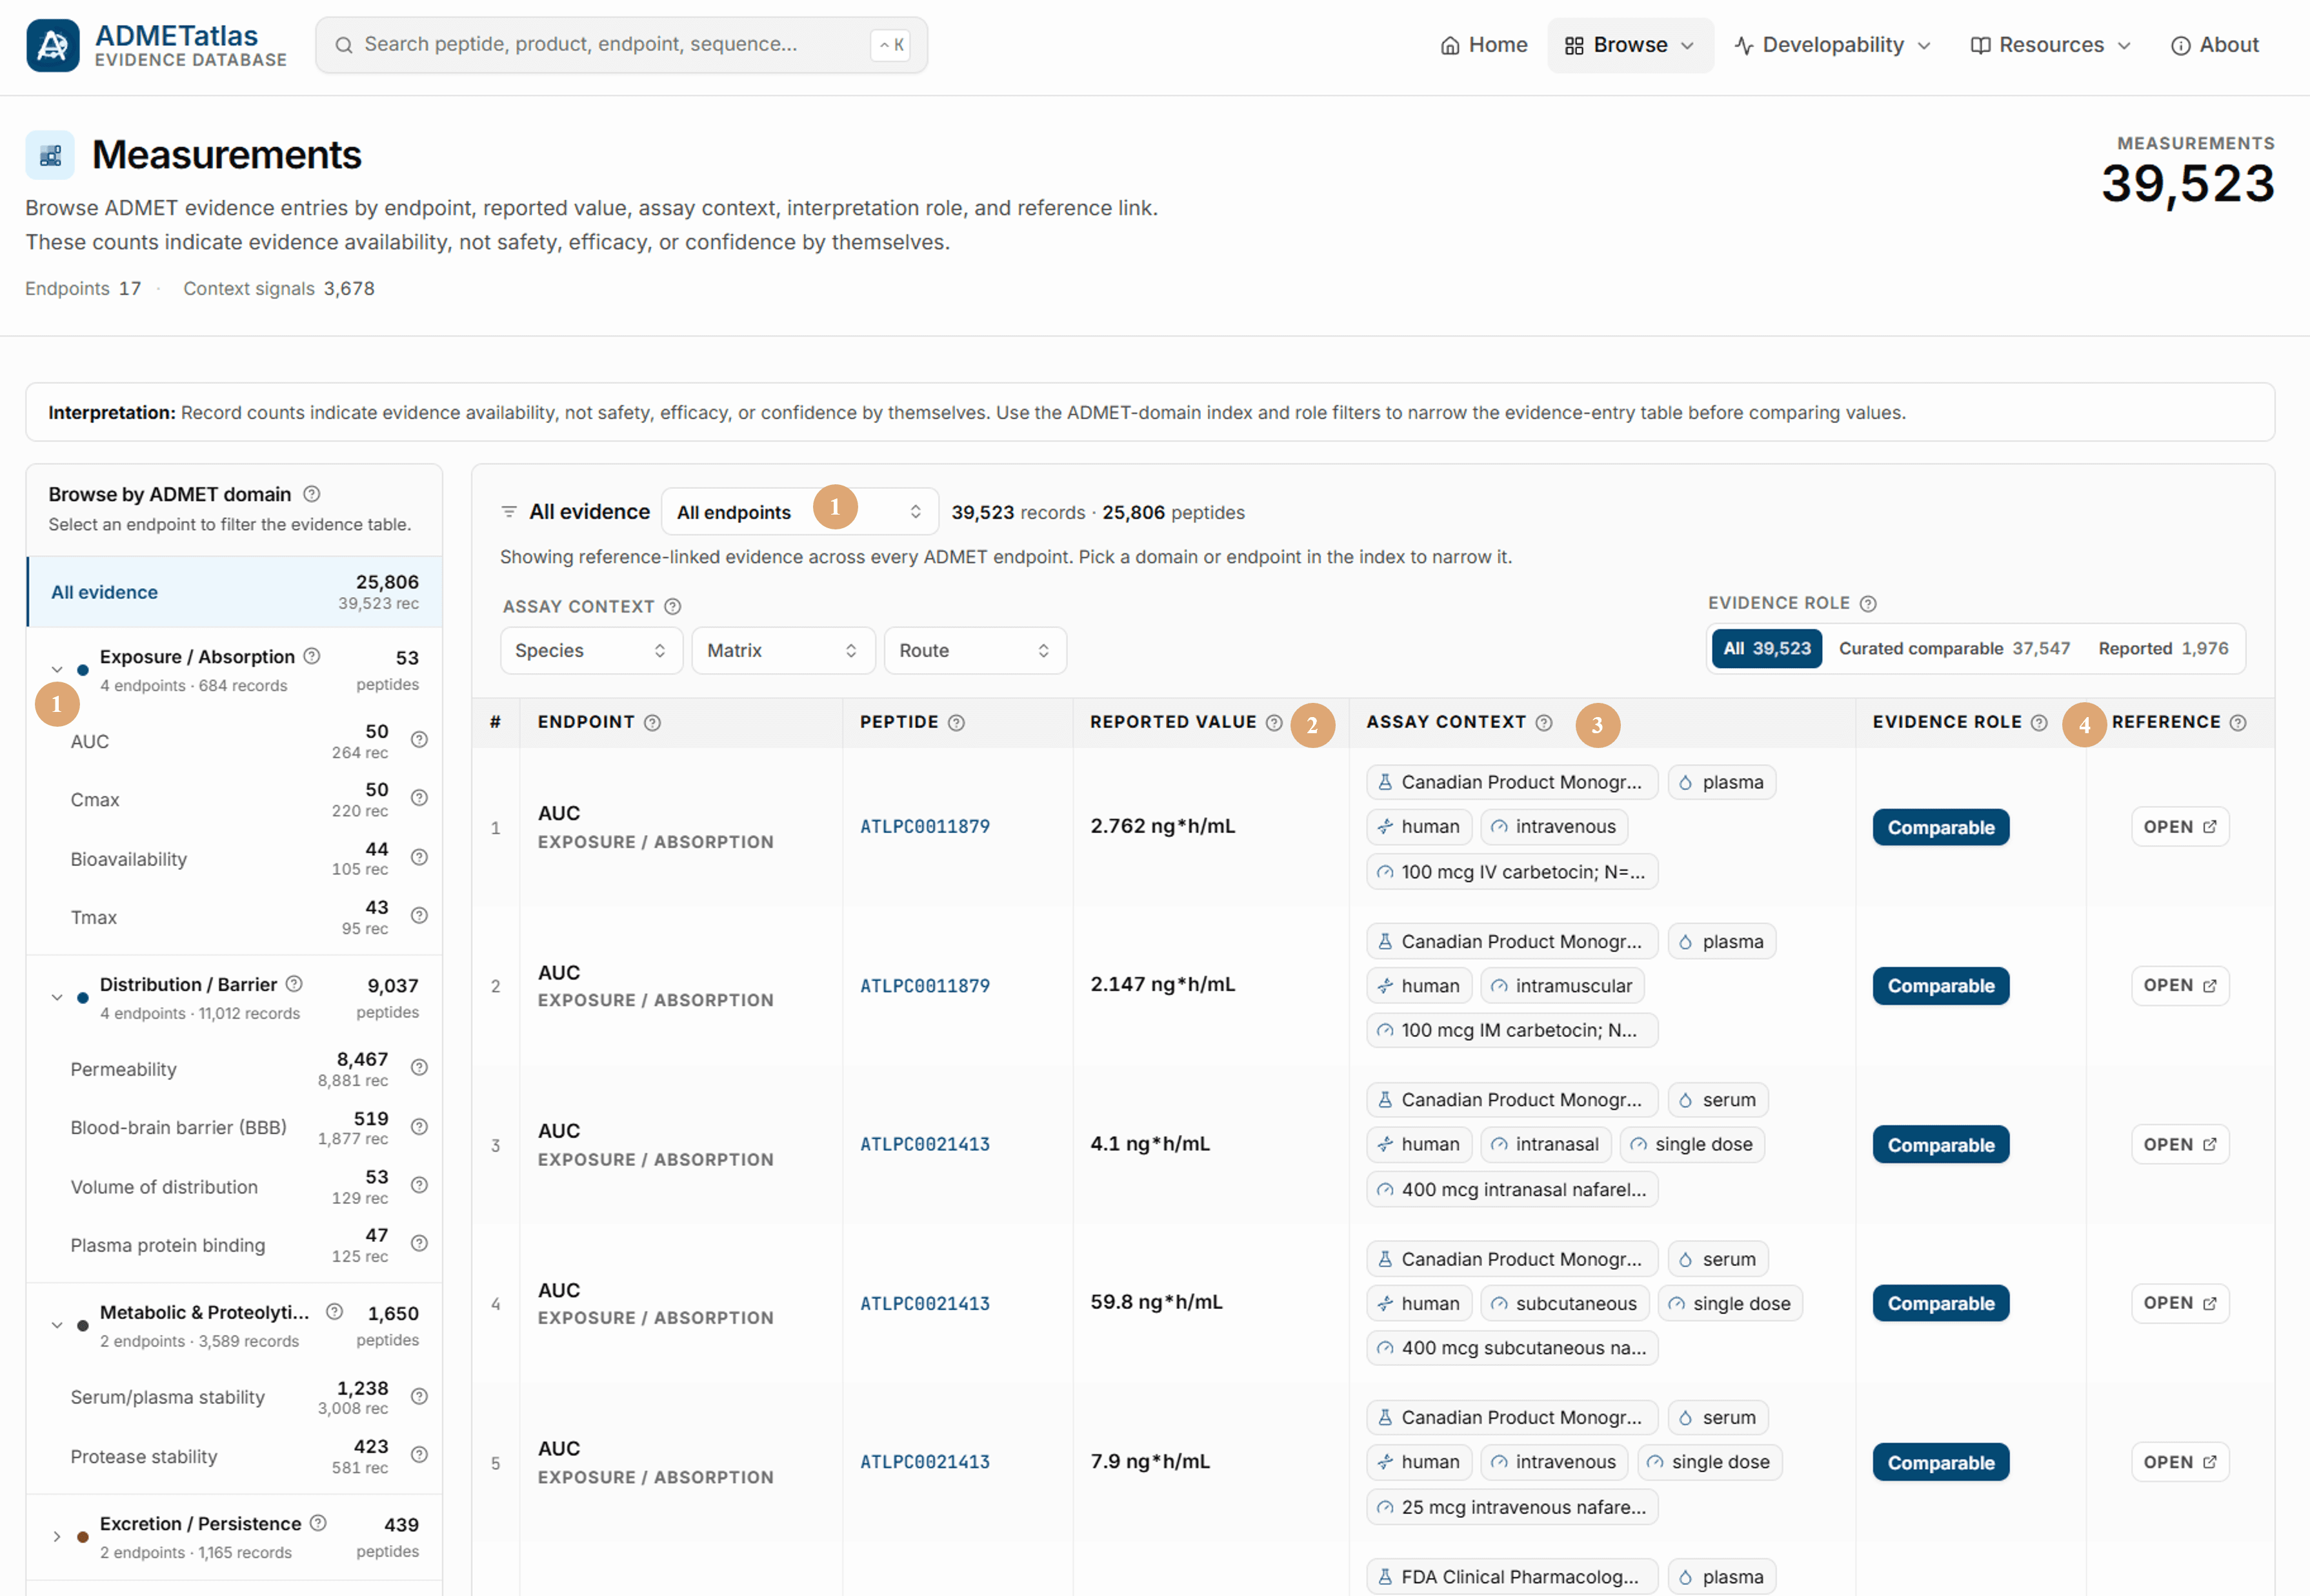Open the Route filter dropdown
This screenshot has height=1596, width=2310.
[976, 651]
